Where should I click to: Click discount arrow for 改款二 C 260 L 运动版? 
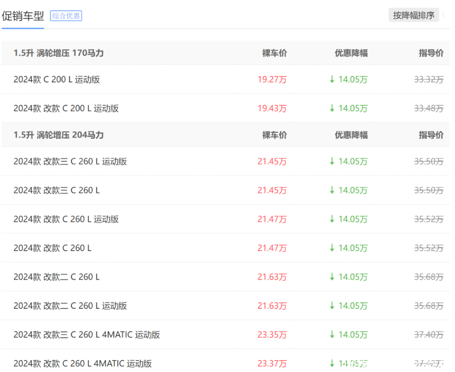[x=332, y=306]
